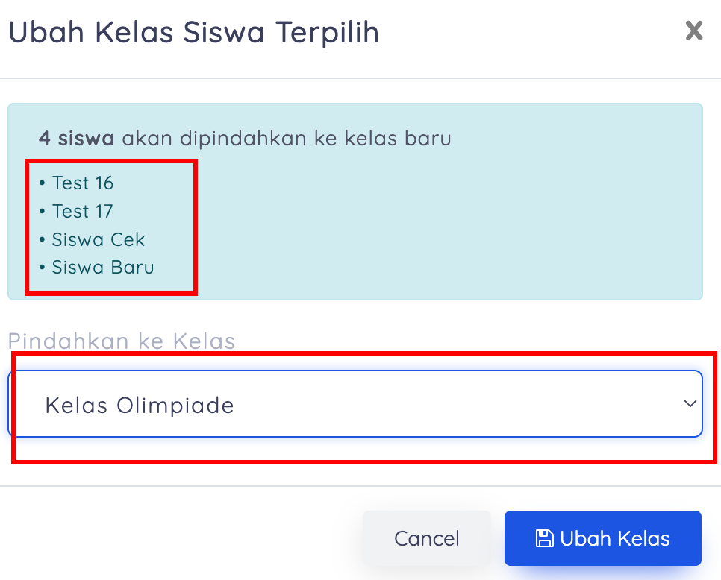The height and width of the screenshot is (580, 721).
Task: Confirm with the Ubah Kelas button
Action: point(602,538)
